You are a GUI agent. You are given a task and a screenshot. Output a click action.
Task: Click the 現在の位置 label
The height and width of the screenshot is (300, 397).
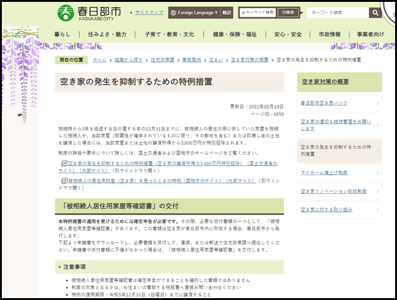pyautogui.click(x=71, y=60)
